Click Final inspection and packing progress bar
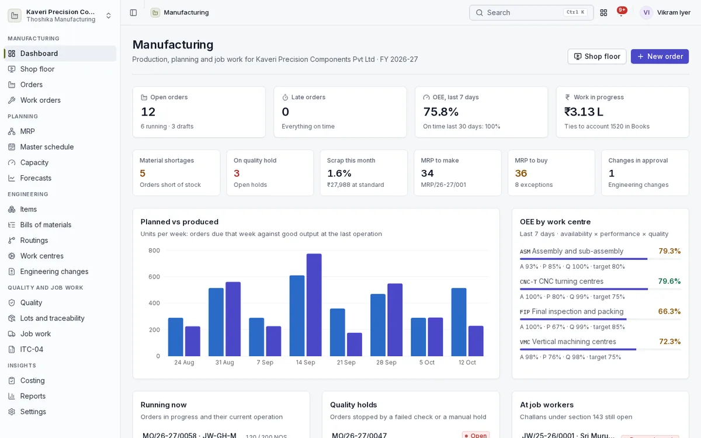701x438 pixels. point(601,319)
